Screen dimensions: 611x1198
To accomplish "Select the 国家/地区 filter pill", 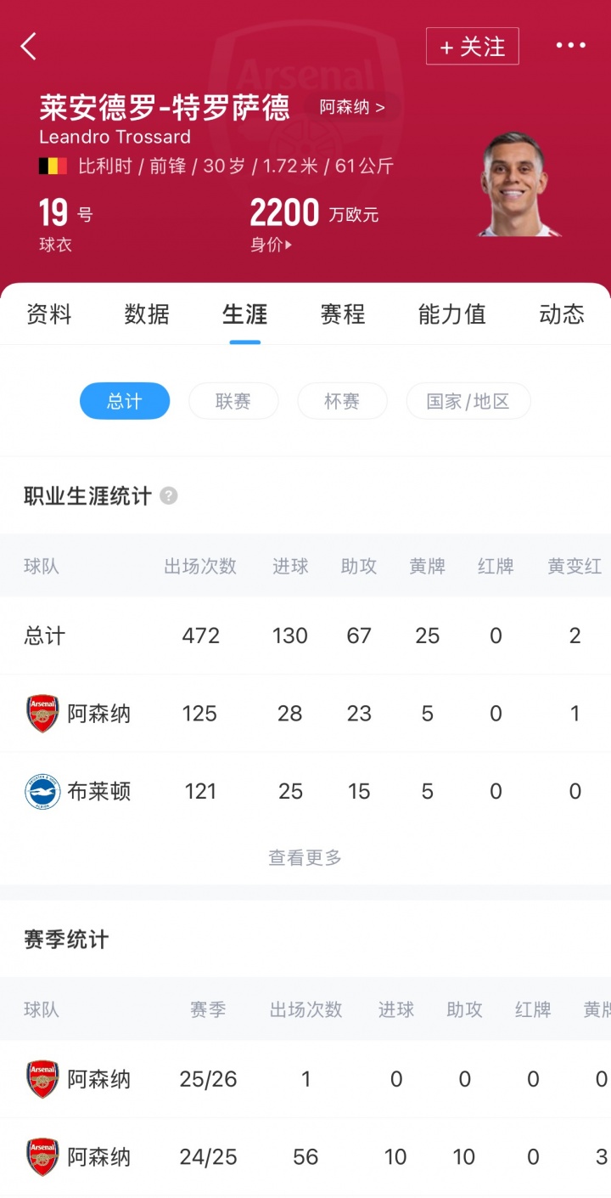I will pyautogui.click(x=468, y=402).
